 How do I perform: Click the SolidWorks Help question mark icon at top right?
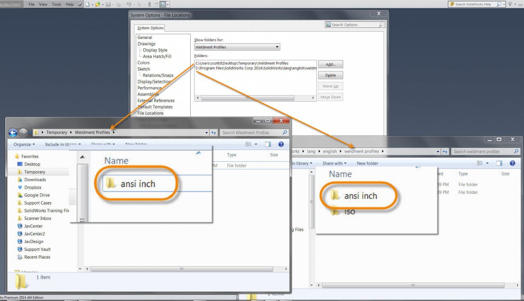pyautogui.click(x=510, y=4)
